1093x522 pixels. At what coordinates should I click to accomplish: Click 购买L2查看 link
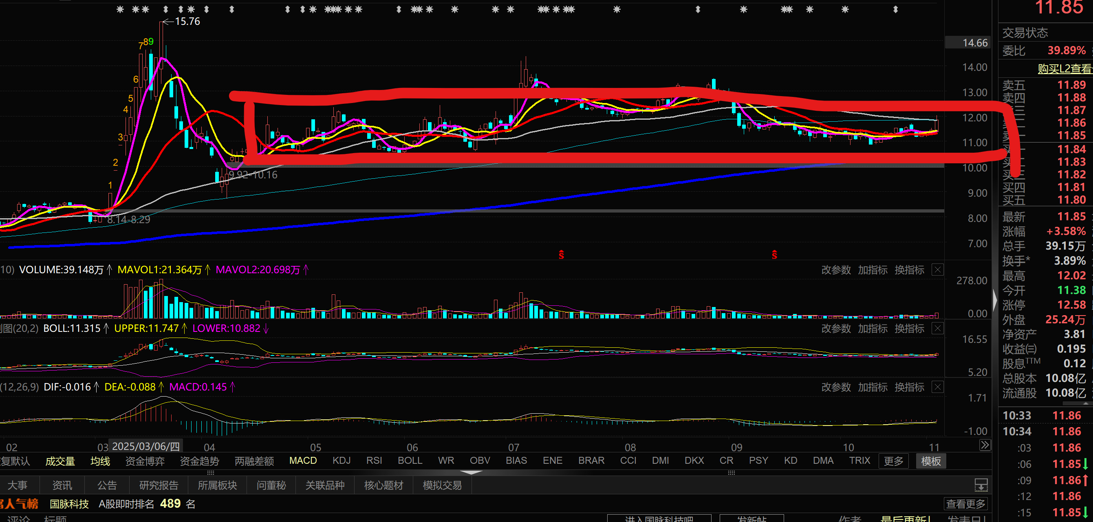1064,69
